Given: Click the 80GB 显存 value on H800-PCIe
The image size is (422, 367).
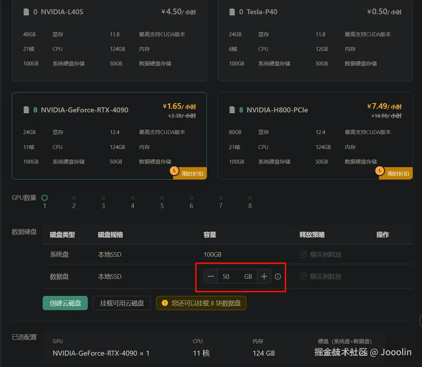Looking at the screenshot, I should [235, 132].
